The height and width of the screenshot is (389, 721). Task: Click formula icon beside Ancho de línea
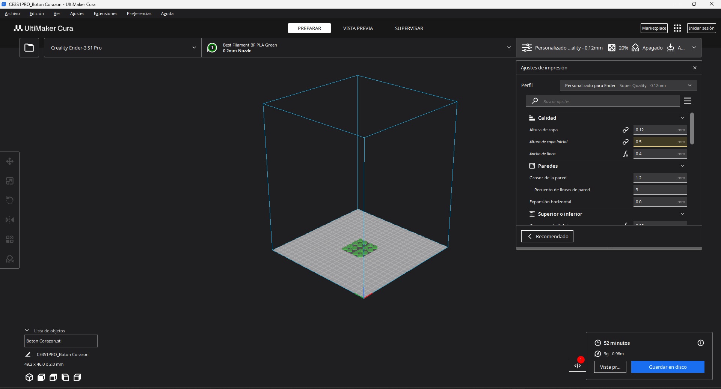626,154
